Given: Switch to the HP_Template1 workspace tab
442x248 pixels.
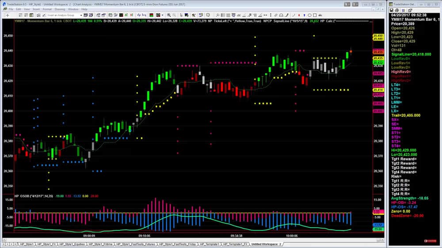Looking at the screenshot, I should click(x=210, y=244).
